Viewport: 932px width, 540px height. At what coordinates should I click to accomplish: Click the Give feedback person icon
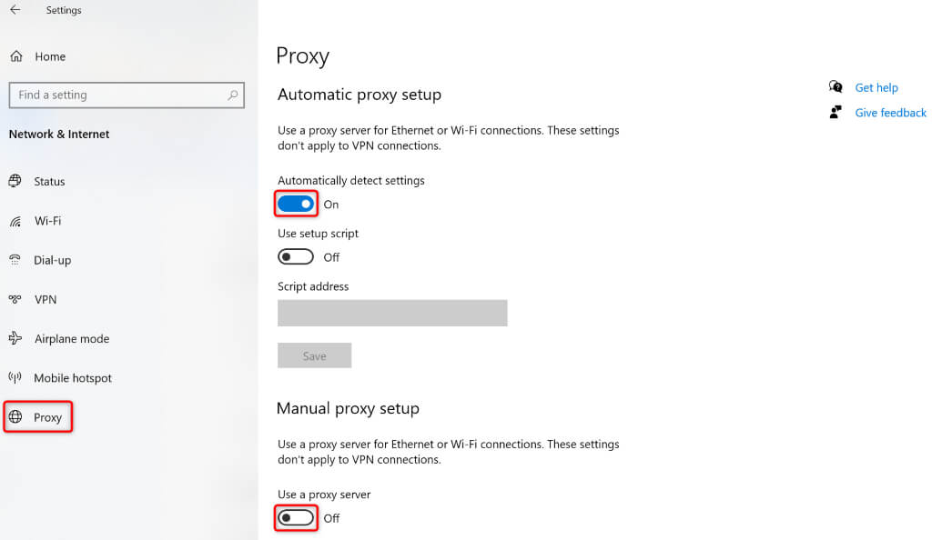(836, 113)
